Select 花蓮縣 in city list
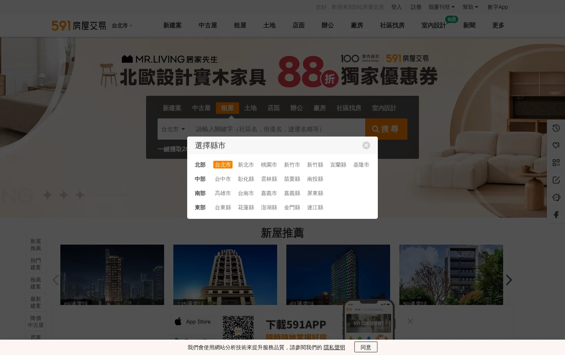 [246, 207]
